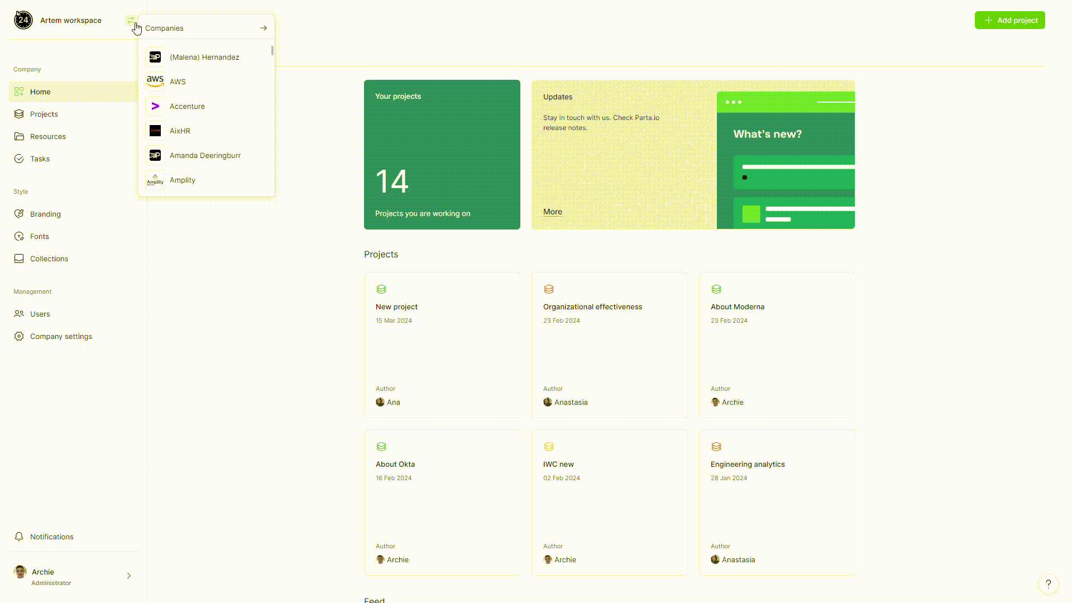Click the Tasks checkmark icon
Viewport: 1072px width, 603px height.
(x=19, y=159)
